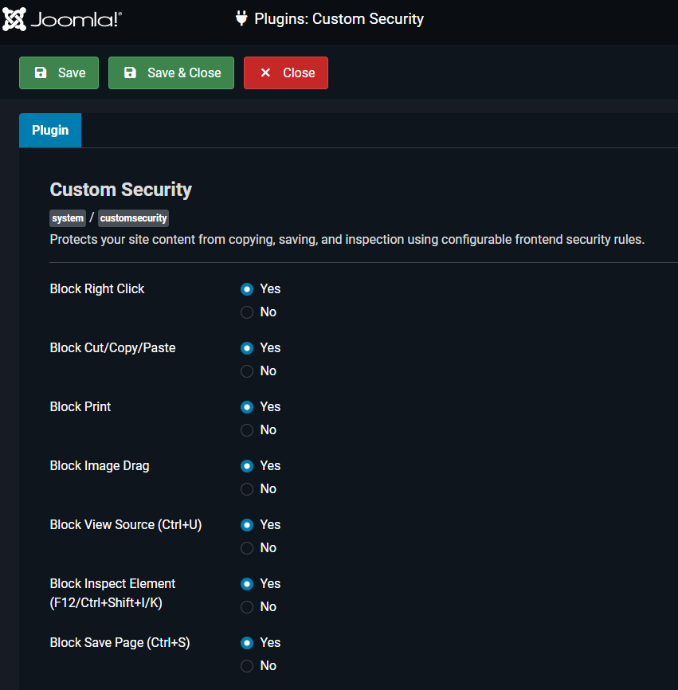Set Block Print to No
The image size is (678, 690).
[247, 430]
